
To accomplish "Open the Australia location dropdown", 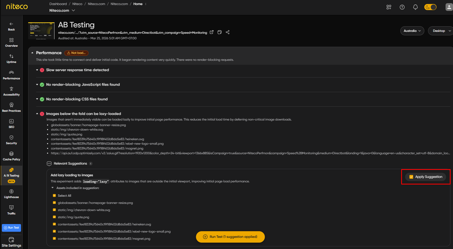I will 412,31.
